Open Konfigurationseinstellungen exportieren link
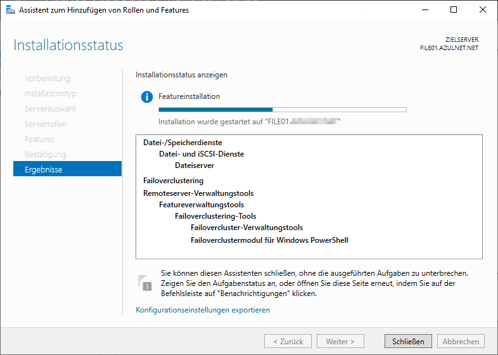Screen dimensions: 498x355 pos(203,310)
